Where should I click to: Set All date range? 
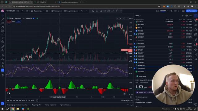(32, 101)
